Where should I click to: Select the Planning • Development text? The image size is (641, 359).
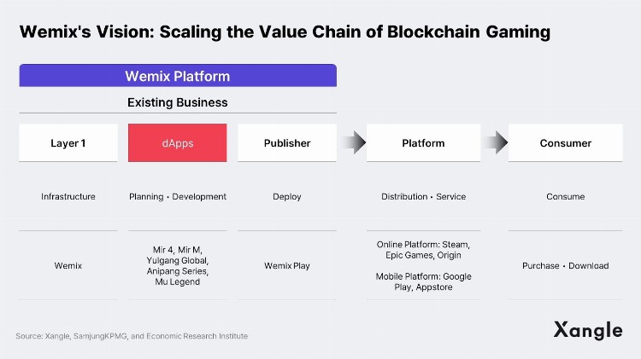178,197
